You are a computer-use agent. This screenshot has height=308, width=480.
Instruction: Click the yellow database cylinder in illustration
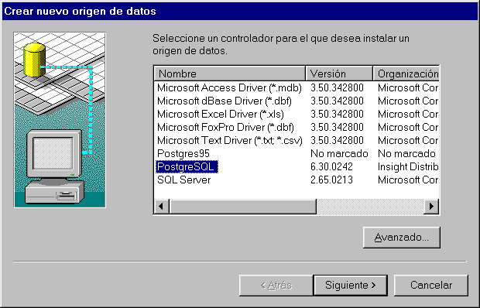pos(35,60)
